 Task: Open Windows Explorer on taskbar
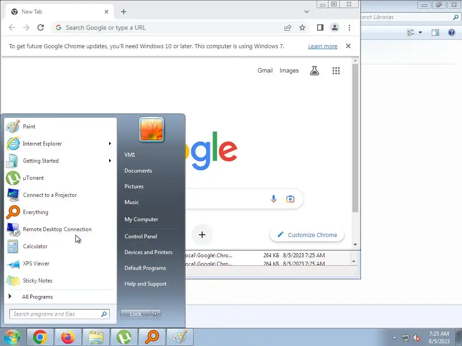(96, 337)
